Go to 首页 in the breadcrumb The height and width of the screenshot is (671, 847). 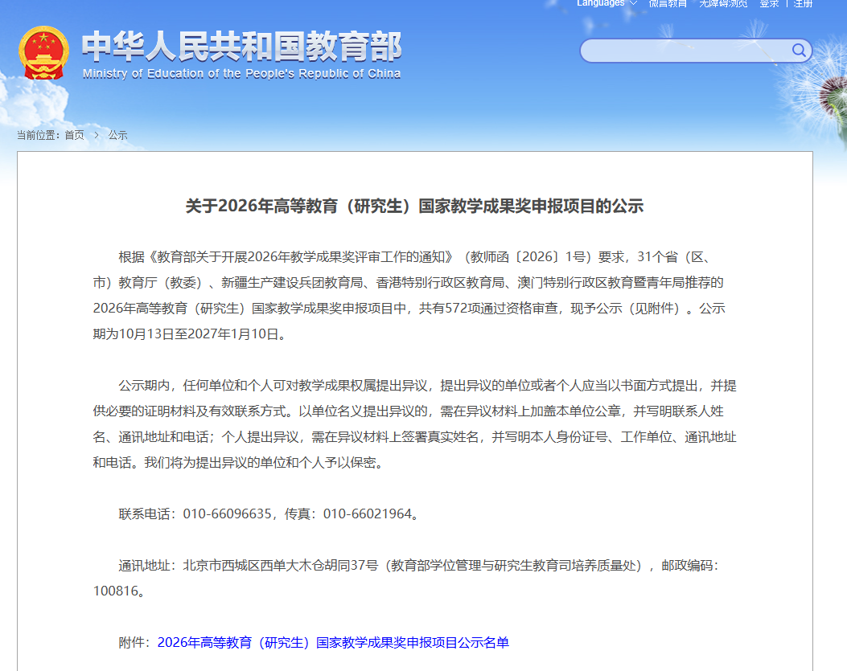[x=75, y=135]
